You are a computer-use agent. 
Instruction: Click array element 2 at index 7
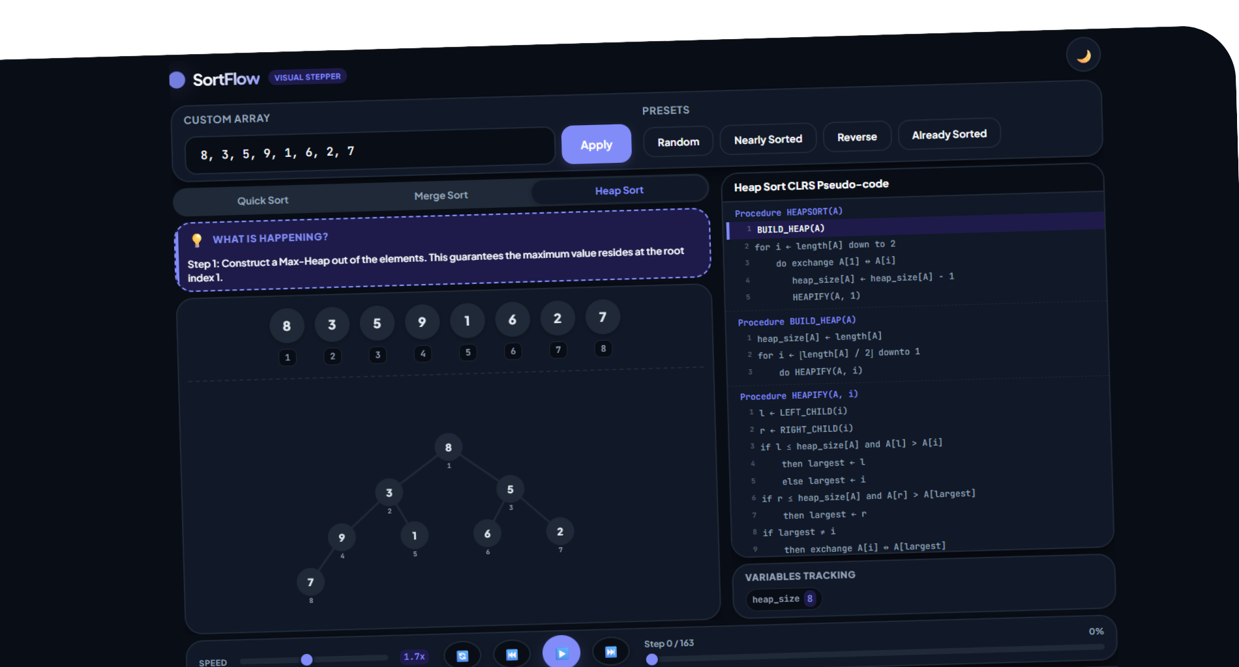point(557,318)
